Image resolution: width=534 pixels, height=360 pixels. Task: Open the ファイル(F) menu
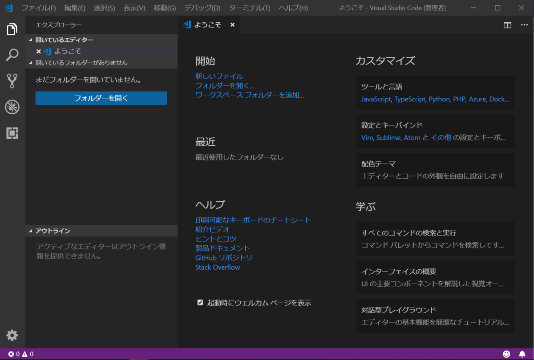click(x=38, y=8)
